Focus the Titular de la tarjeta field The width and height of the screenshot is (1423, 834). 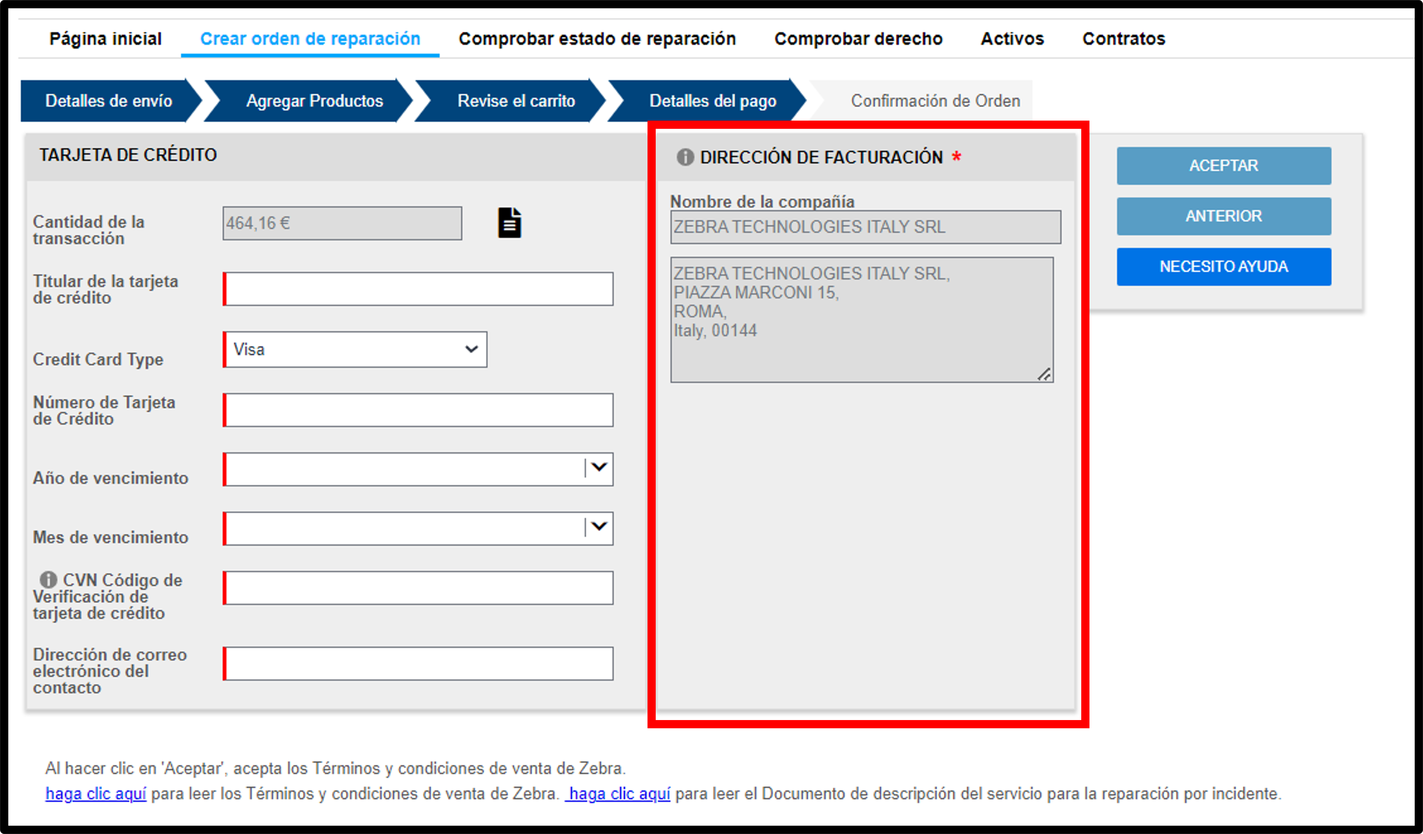pyautogui.click(x=418, y=289)
